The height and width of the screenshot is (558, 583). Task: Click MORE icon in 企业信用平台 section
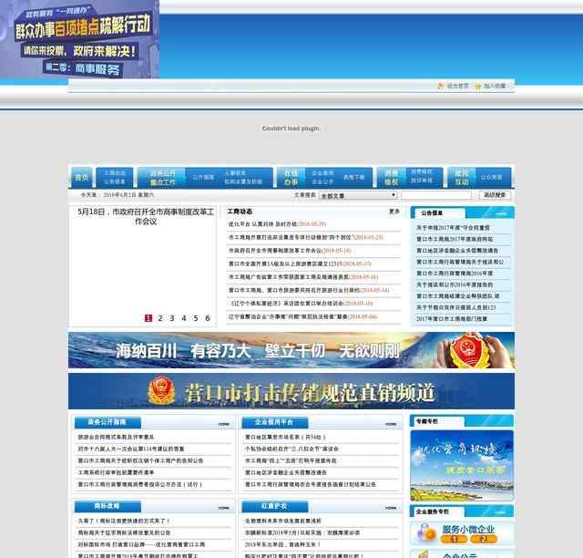(391, 424)
